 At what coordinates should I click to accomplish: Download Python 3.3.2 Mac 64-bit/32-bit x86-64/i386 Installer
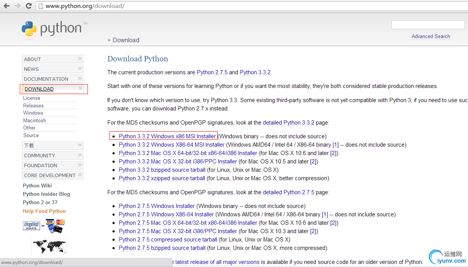tap(188, 153)
